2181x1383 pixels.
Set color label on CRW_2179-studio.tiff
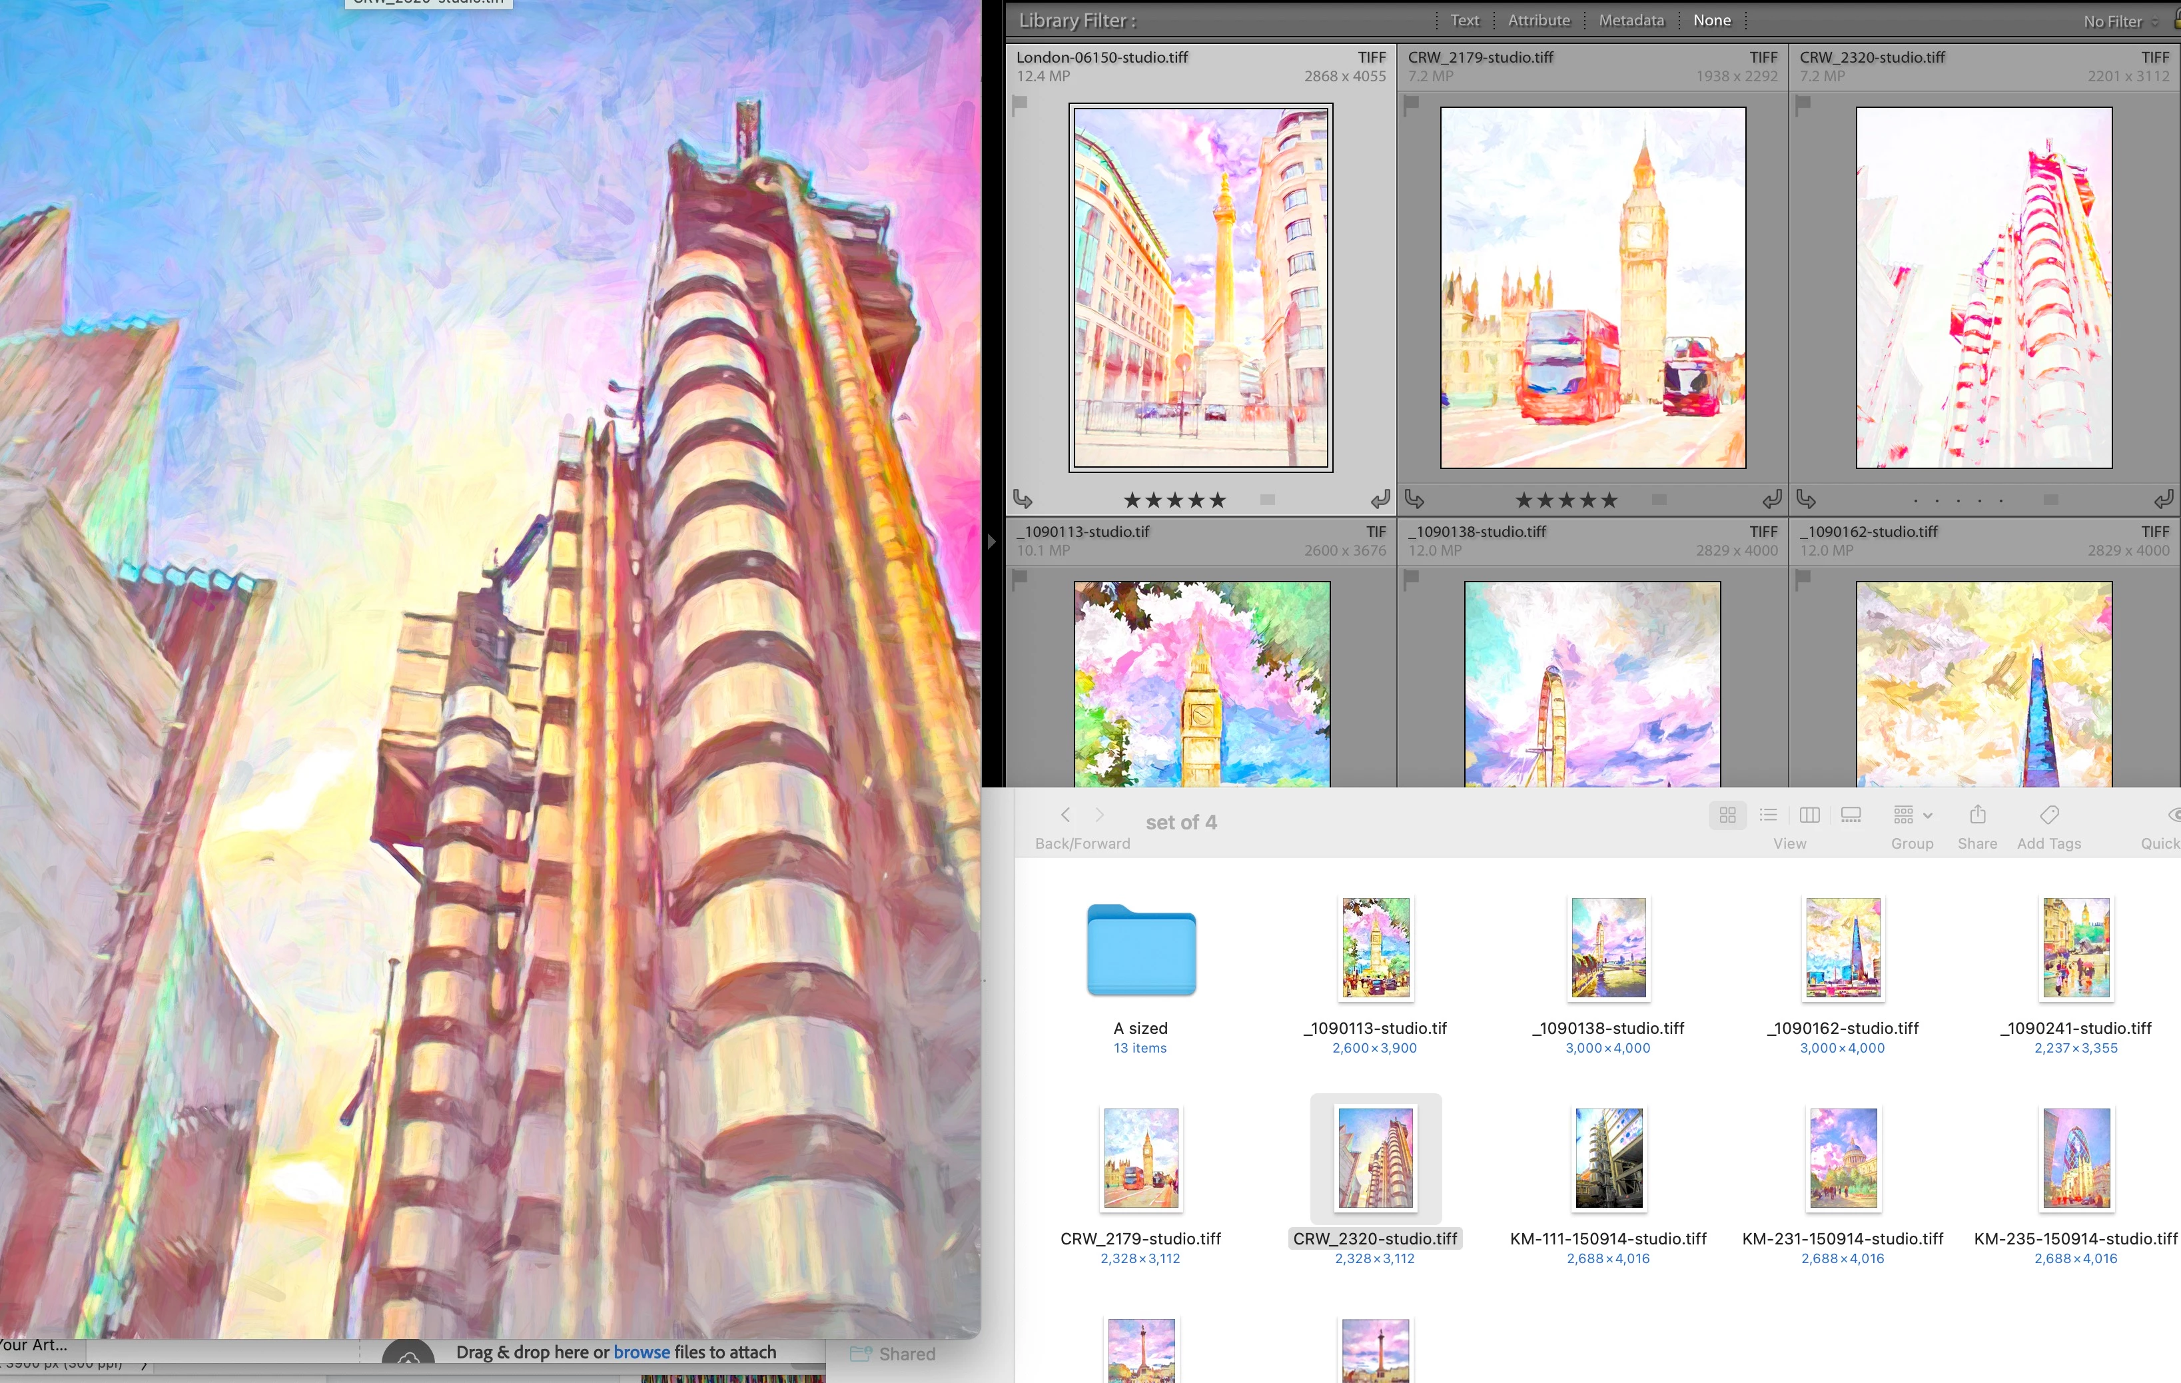[x=1659, y=500]
